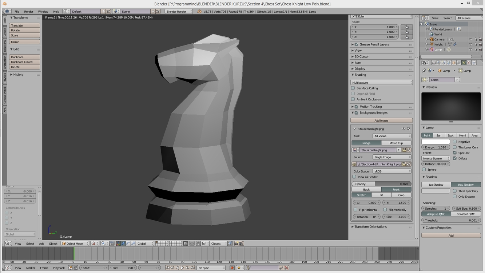485x273 pixels.
Task: Click the camera render icon in Properties header
Action: click(434, 62)
